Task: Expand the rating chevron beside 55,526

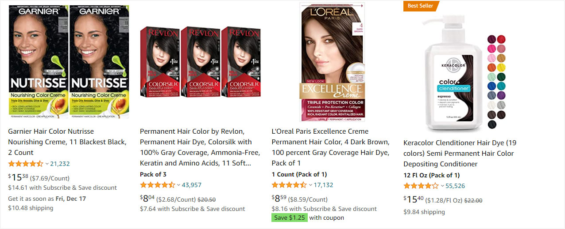Action: click(x=442, y=186)
